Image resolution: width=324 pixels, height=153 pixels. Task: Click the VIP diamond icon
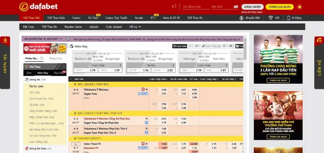click(x=271, y=18)
